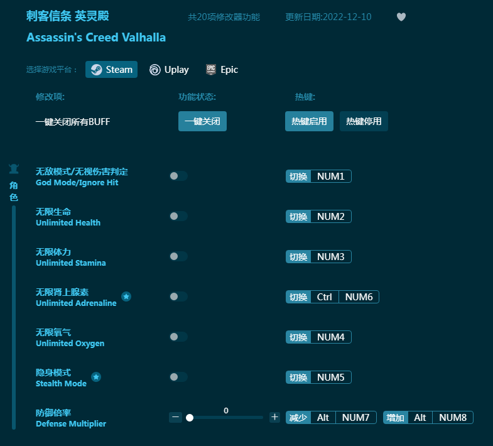The width and height of the screenshot is (493, 446).
Task: Click 切换 label on Stealth Mode row
Action: point(298,377)
